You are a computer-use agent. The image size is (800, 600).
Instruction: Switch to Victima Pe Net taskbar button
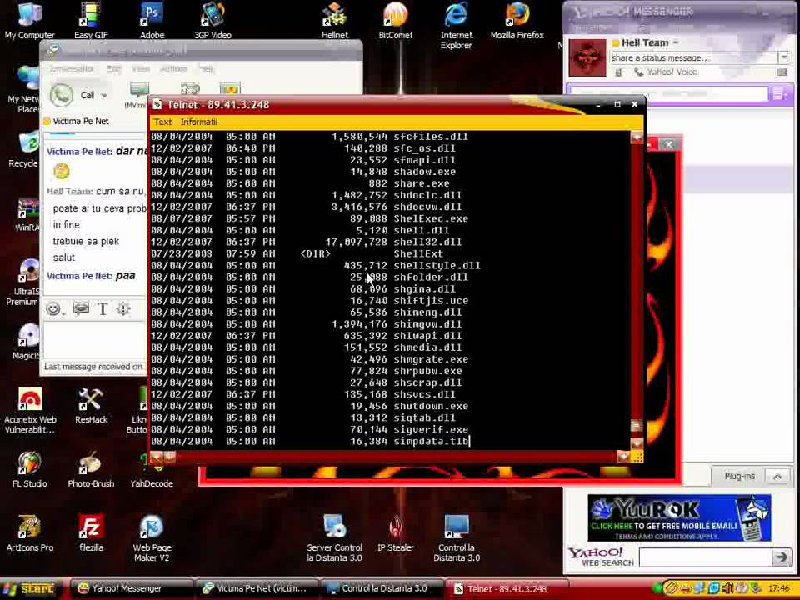coord(256,589)
